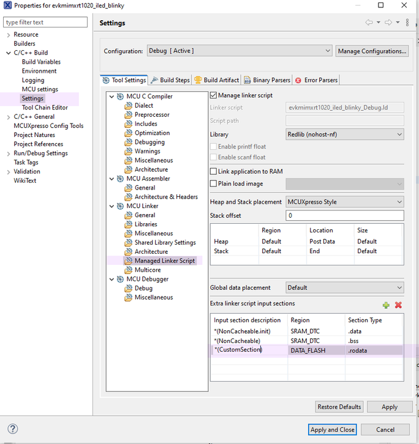Click the Managed Linker Script icon

tap(129, 261)
